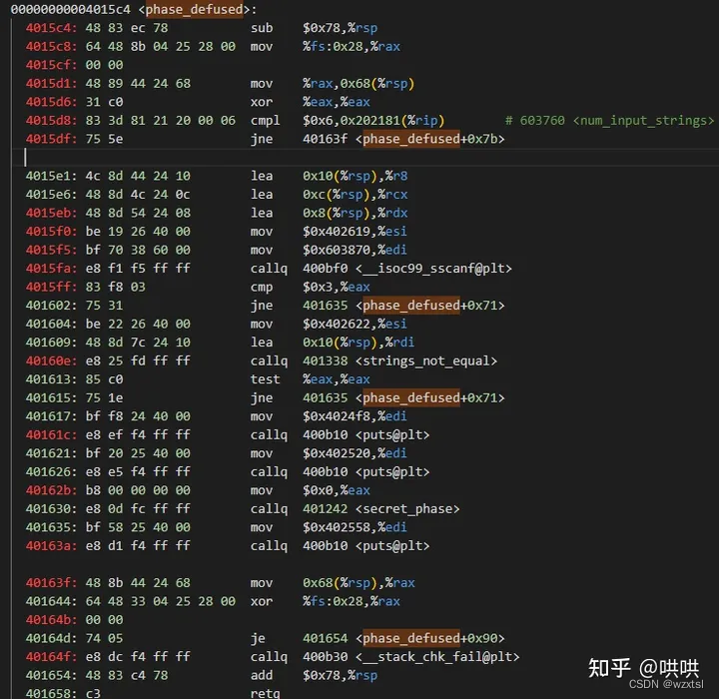Screen dimensions: 719x699
Task: Click the $0x4024f8,%edi operand
Action: (355, 416)
